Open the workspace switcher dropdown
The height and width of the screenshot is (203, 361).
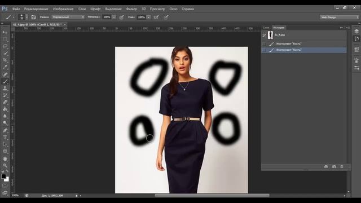(340, 17)
